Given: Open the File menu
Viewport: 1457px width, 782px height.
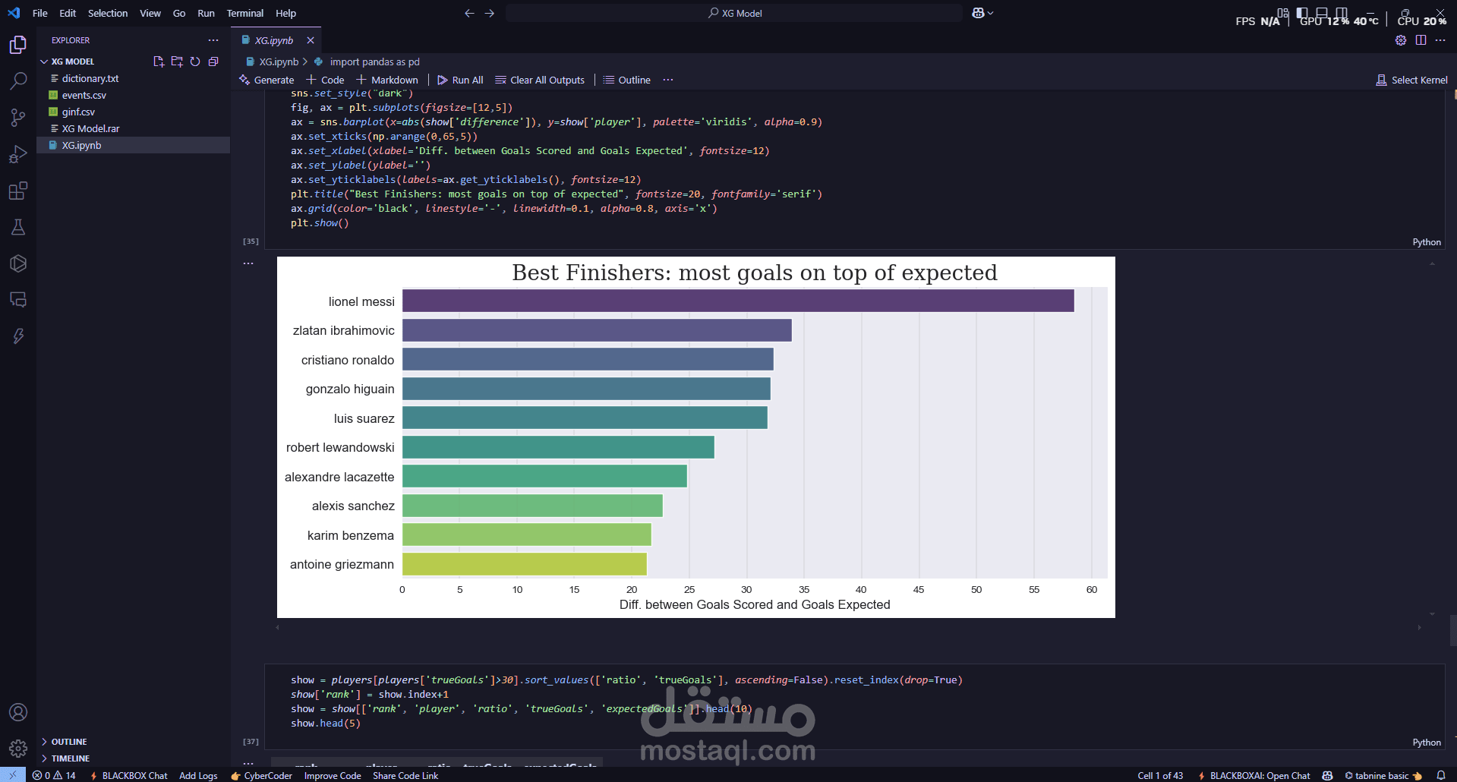Looking at the screenshot, I should click(x=40, y=13).
